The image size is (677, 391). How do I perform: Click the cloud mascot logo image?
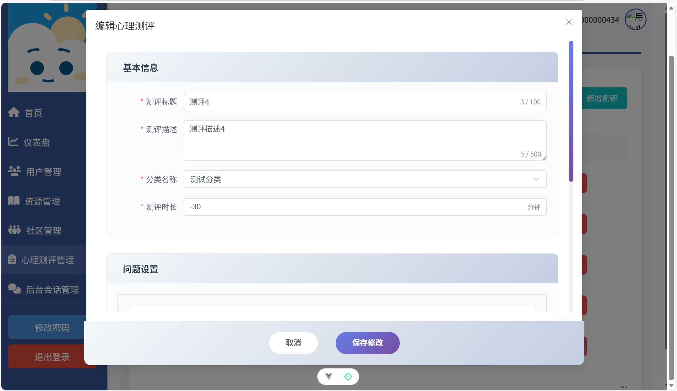(47, 47)
